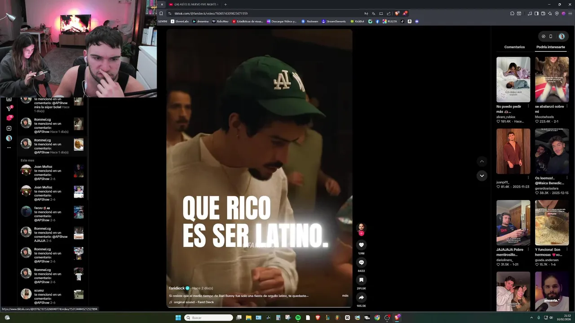575x323 pixels.
Task: Open the ElevenLabs bookmark
Action: coord(180,22)
